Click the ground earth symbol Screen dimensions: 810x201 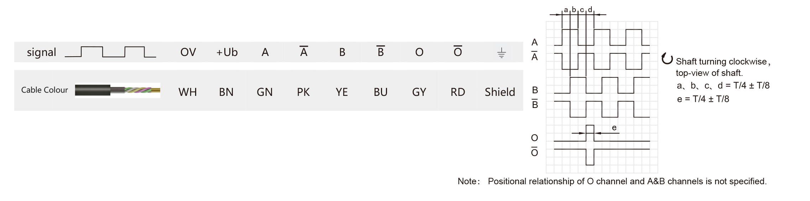point(501,53)
